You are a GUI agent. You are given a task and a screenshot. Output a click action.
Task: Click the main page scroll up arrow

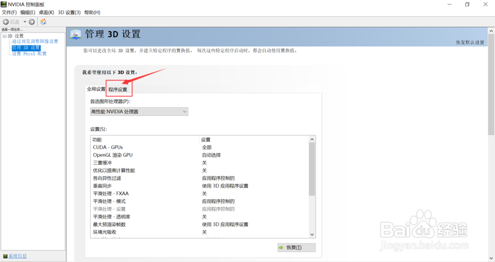pos(491,31)
